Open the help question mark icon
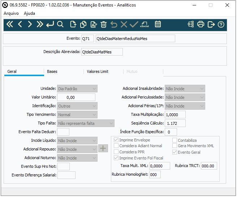The height and width of the screenshot is (197, 237). coord(221,25)
